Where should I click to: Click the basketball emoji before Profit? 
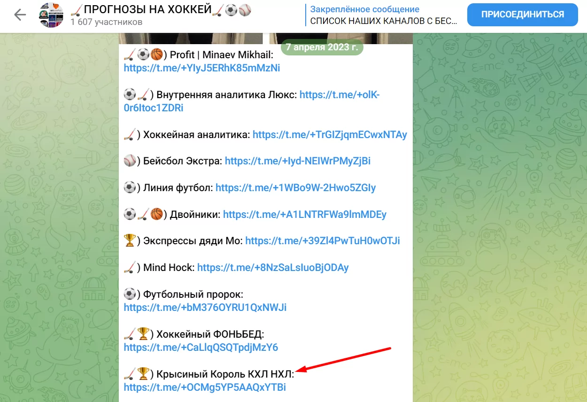pos(156,55)
